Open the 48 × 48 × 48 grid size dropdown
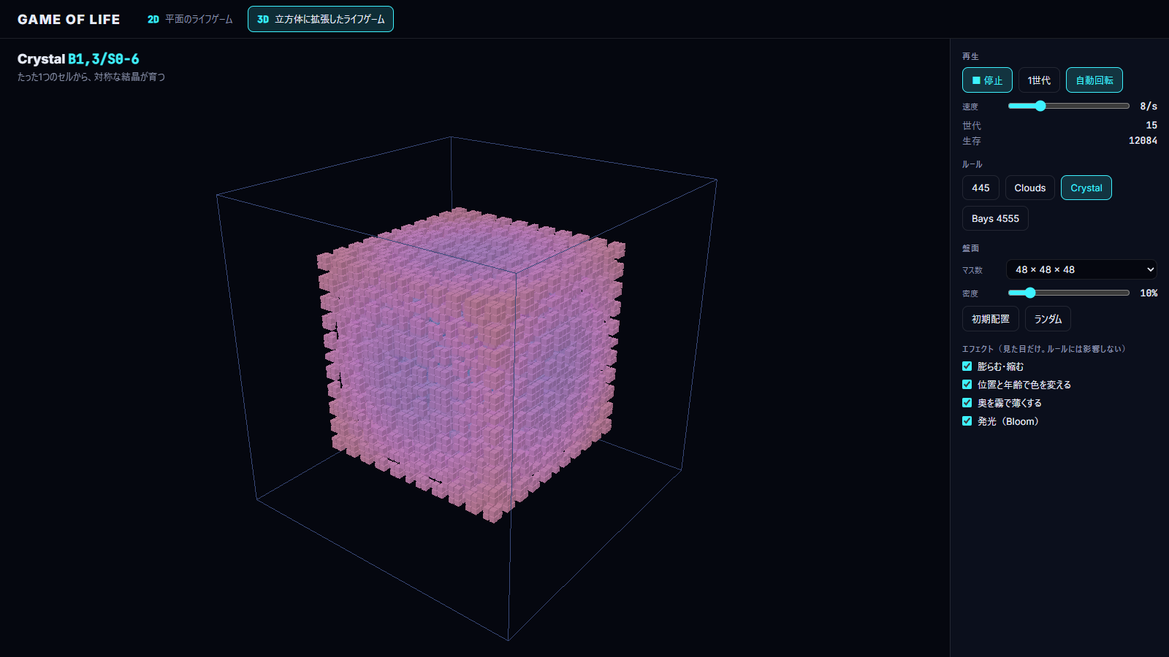Viewport: 1169px width, 657px height. coord(1081,269)
